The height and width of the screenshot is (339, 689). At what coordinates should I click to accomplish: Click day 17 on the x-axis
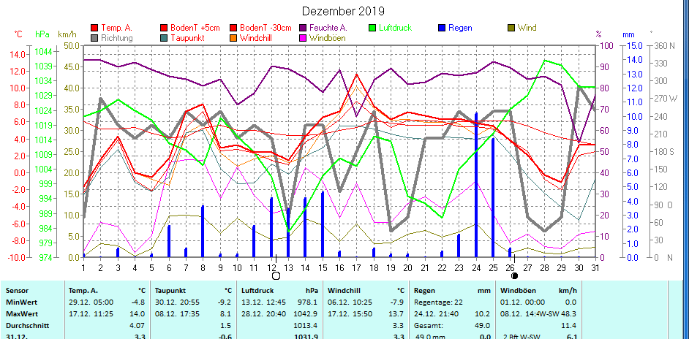coord(356,267)
